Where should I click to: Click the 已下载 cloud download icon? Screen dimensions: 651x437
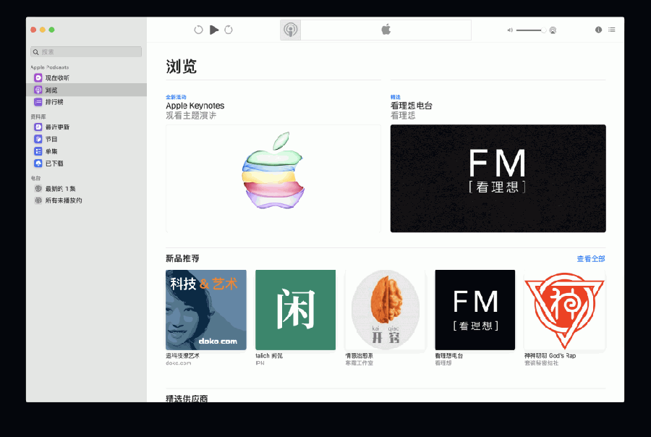coord(38,164)
